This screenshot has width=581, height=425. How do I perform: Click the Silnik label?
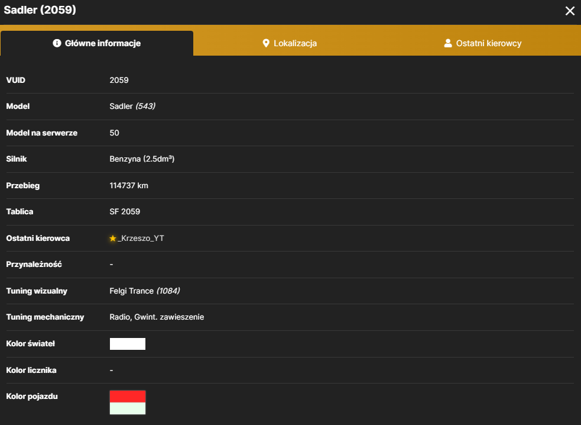(x=17, y=159)
